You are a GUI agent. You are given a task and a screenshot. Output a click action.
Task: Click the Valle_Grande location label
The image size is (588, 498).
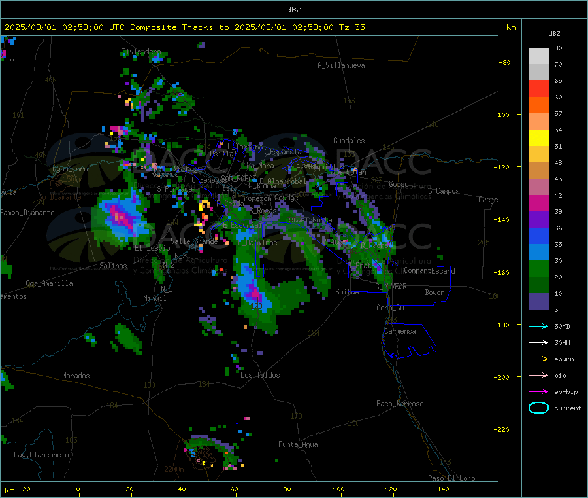pos(194,241)
